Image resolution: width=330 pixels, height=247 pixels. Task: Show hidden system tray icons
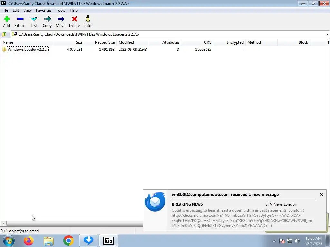point(274,241)
